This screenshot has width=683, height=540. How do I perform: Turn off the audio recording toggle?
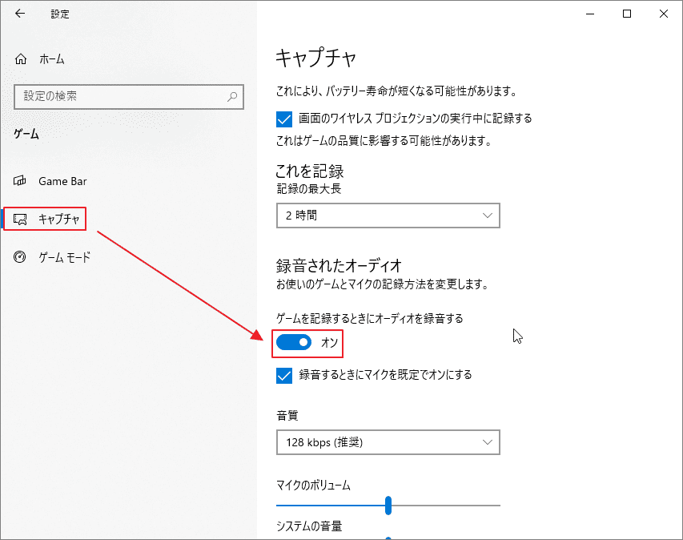291,343
